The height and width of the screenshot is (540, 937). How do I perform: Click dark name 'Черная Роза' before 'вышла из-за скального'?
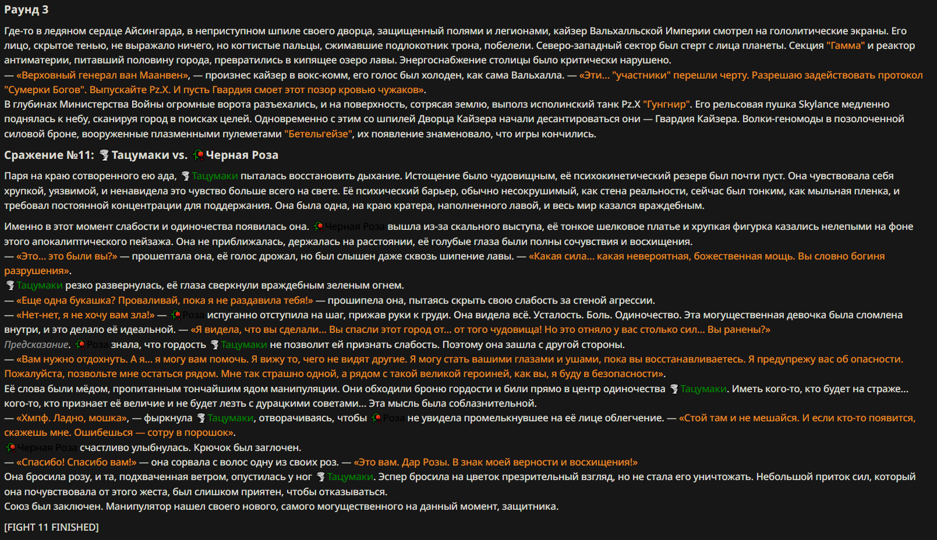pyautogui.click(x=355, y=226)
